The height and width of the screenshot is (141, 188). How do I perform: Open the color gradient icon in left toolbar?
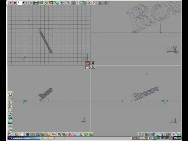tap(10, 110)
